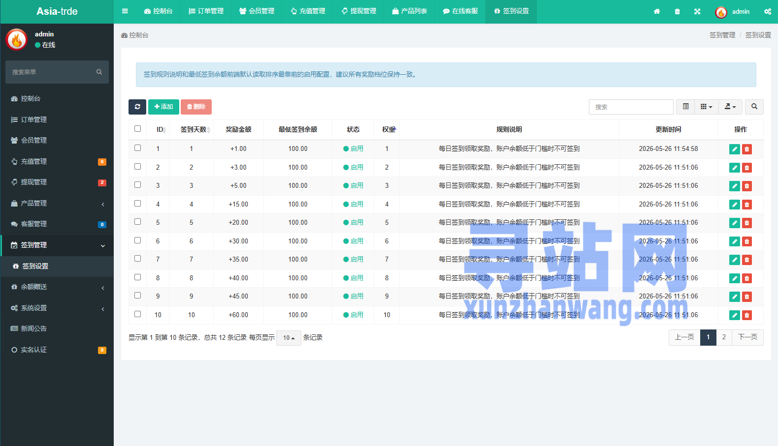Check the select-all checkbox in table header
Viewport: 778px width, 446px height.
point(137,129)
